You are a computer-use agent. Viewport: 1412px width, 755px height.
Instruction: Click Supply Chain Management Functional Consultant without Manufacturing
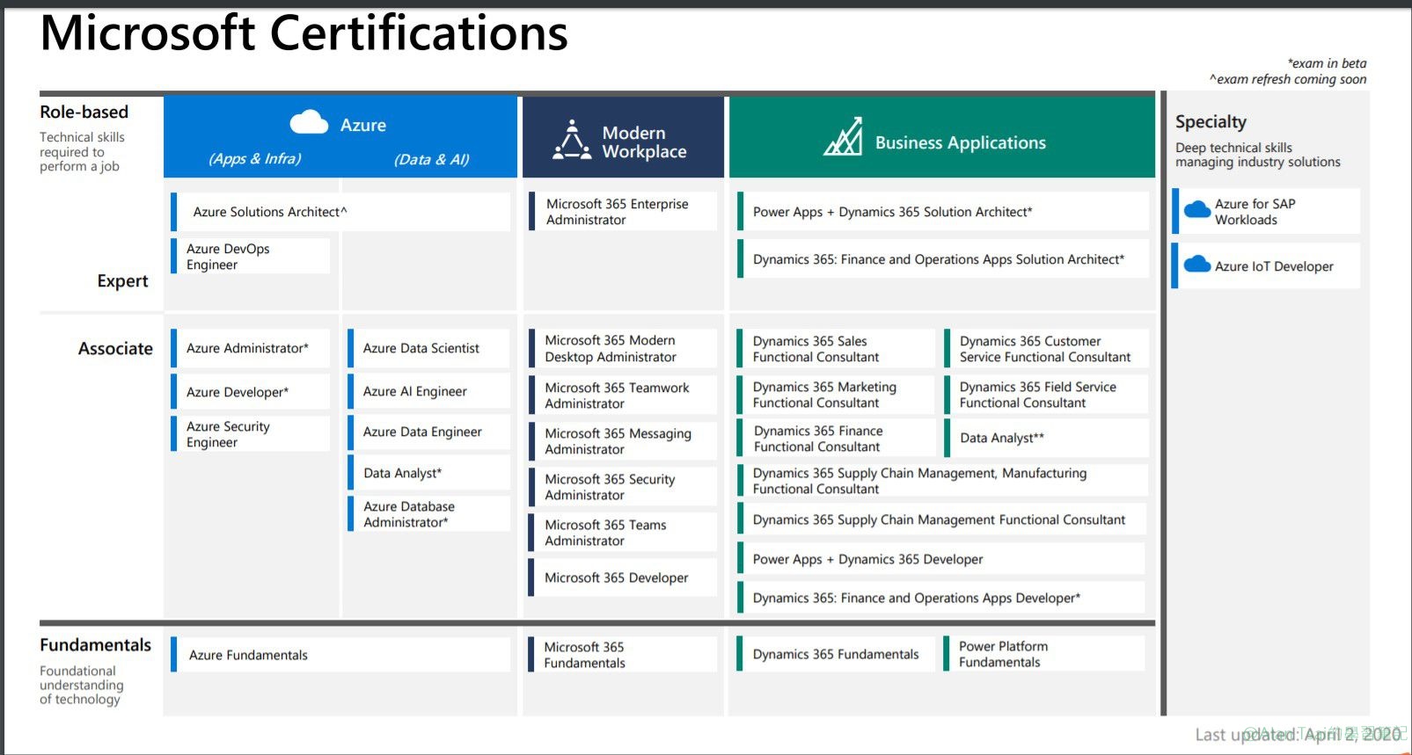click(x=943, y=519)
